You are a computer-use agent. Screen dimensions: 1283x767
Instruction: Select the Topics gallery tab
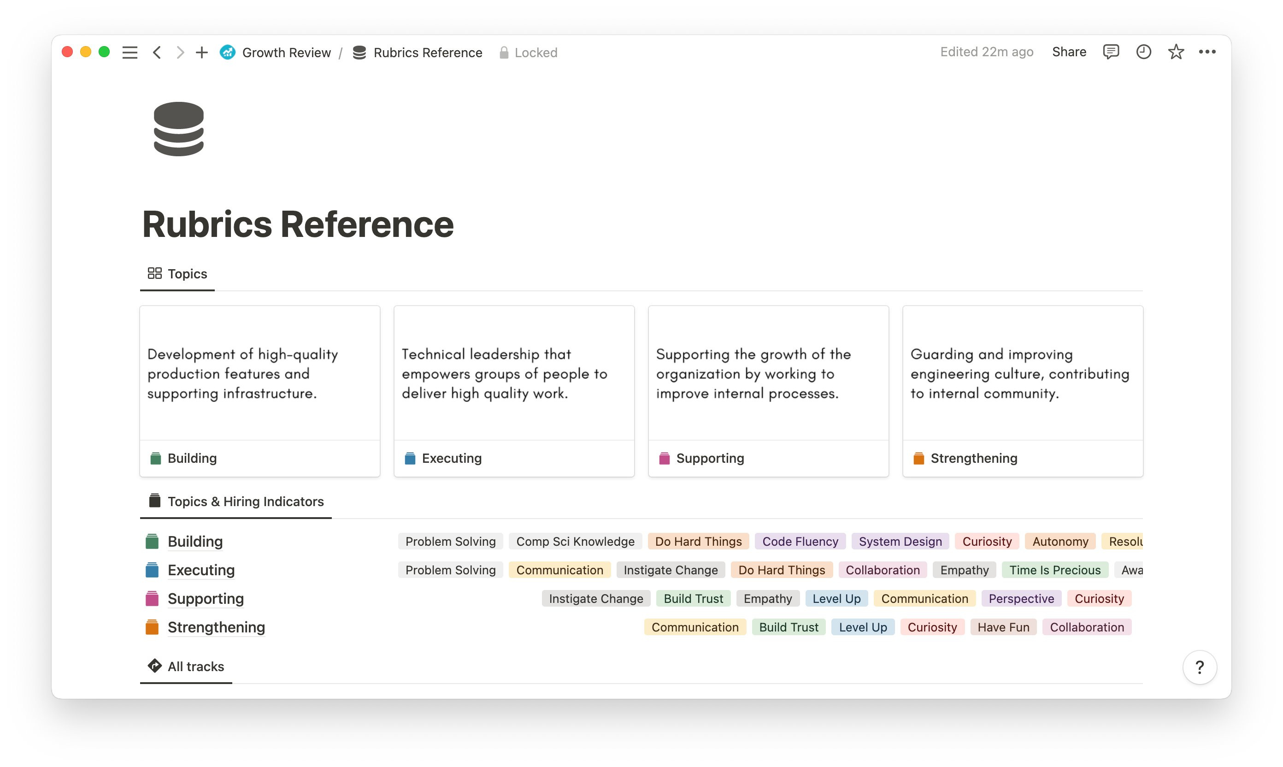[177, 273]
